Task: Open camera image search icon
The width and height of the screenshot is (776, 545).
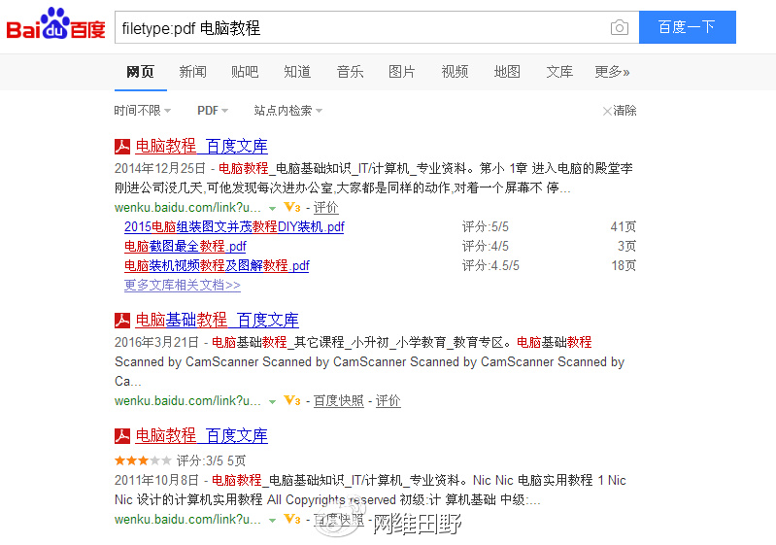Action: pos(619,27)
